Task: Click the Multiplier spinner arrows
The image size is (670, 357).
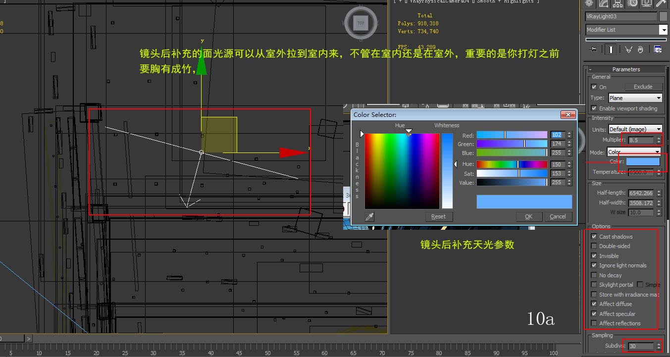Action: click(659, 140)
